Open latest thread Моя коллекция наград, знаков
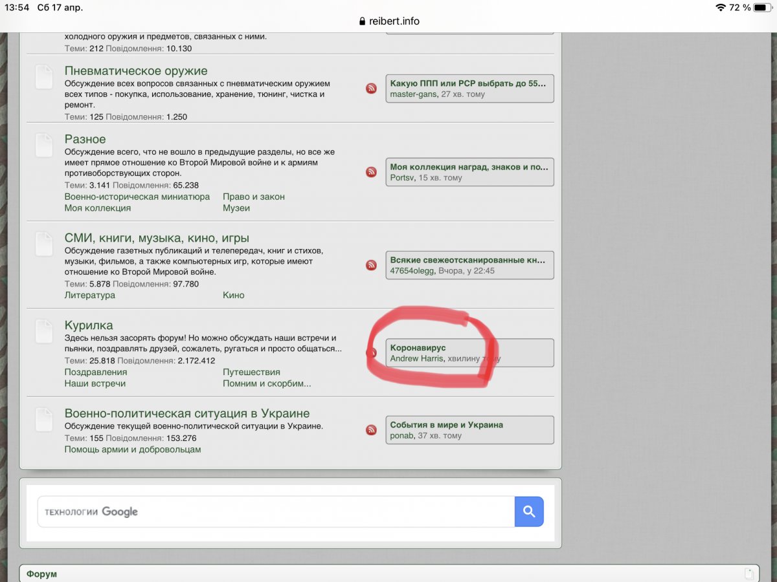Image resolution: width=777 pixels, height=582 pixels. [469, 167]
